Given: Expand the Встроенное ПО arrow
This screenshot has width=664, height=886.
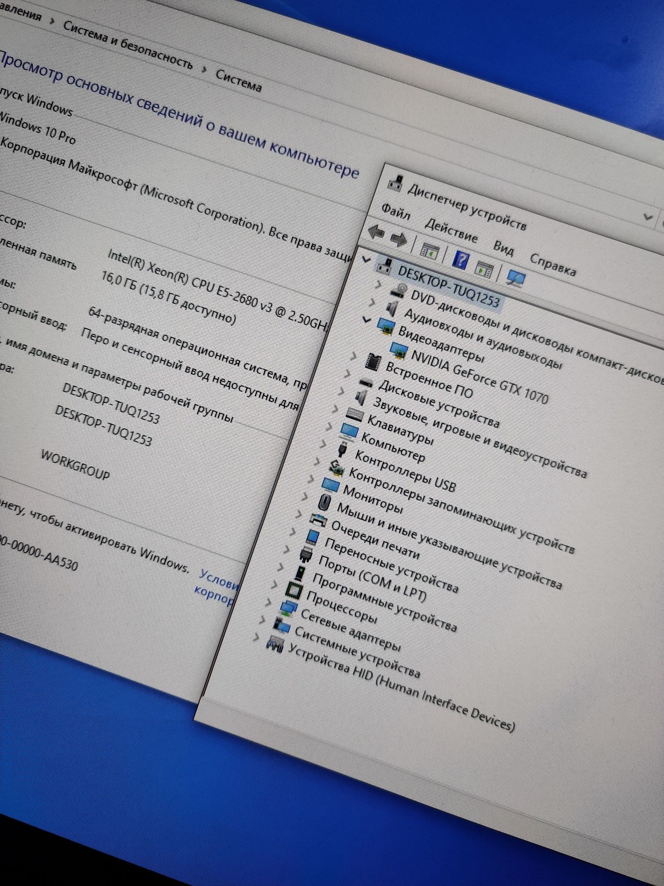Looking at the screenshot, I should pos(353,356).
